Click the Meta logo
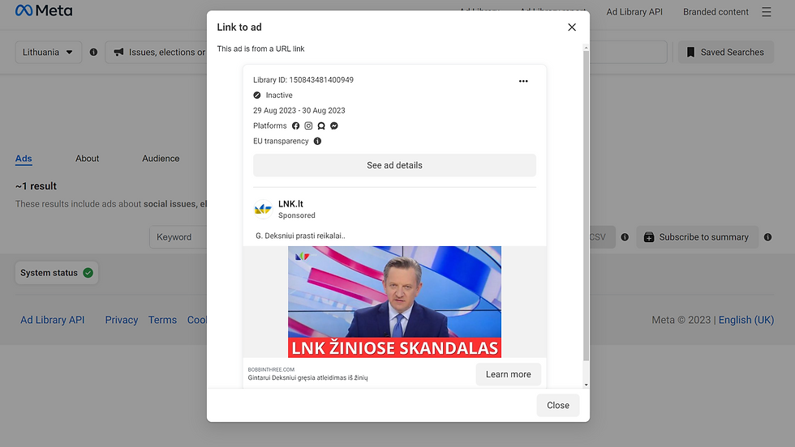The height and width of the screenshot is (447, 795). tap(44, 11)
